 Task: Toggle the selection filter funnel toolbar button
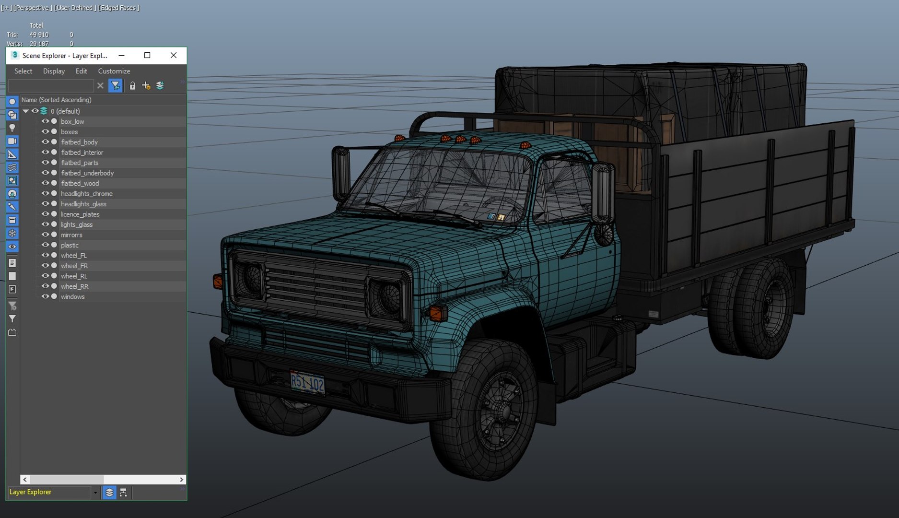tap(116, 85)
